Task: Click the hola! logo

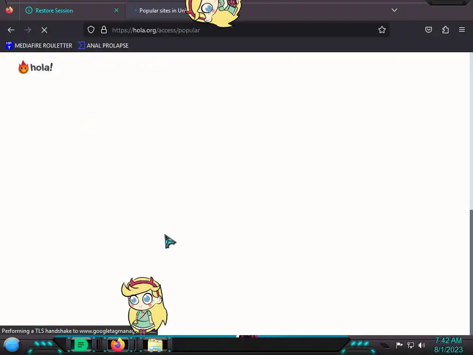Action: click(x=35, y=67)
